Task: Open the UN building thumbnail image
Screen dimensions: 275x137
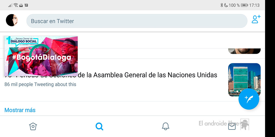Action: [x=244, y=80]
